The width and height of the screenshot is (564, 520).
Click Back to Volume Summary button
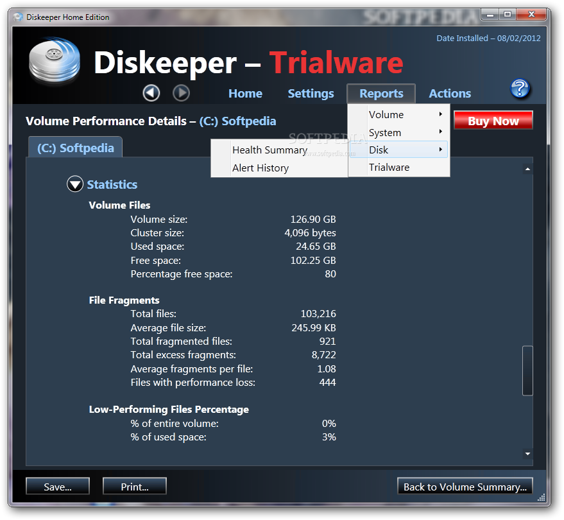465,487
